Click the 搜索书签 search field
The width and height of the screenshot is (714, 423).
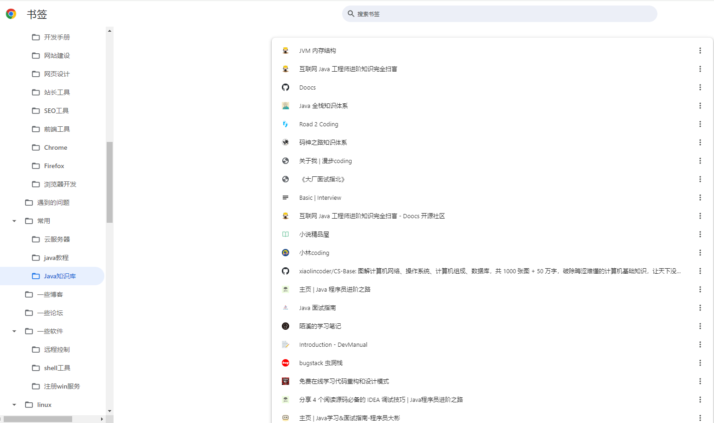[x=500, y=14]
